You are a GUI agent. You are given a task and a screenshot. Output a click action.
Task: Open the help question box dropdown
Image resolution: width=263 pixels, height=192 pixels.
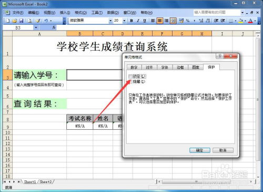coord(242,13)
